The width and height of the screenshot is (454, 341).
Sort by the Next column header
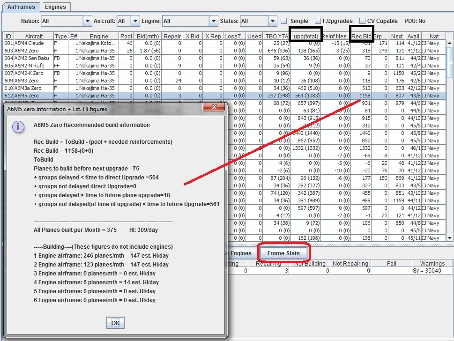tap(397, 36)
